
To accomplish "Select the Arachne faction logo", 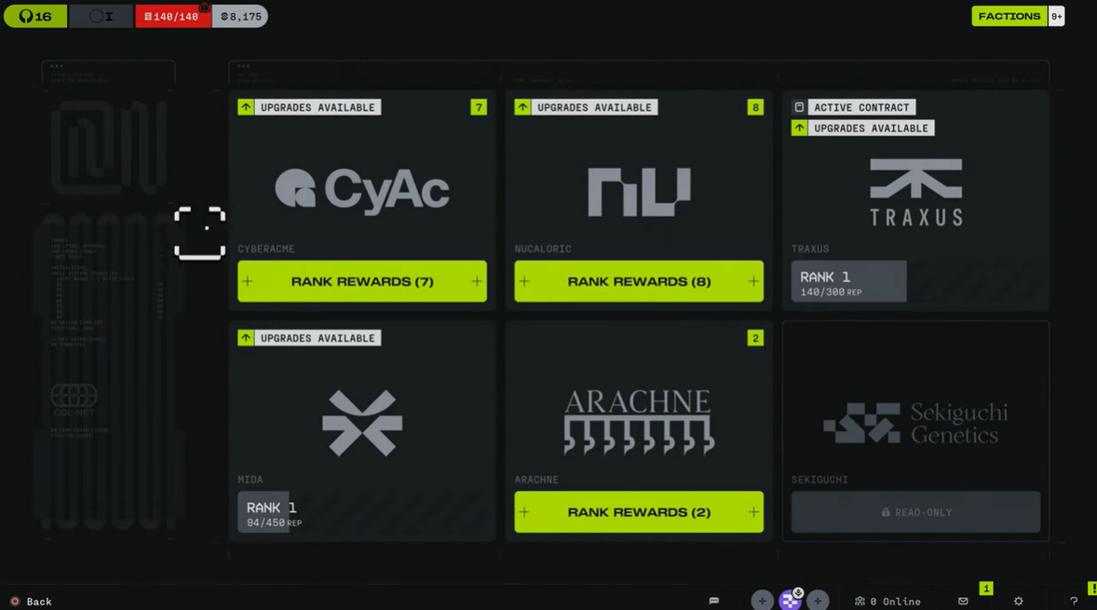I will point(639,422).
